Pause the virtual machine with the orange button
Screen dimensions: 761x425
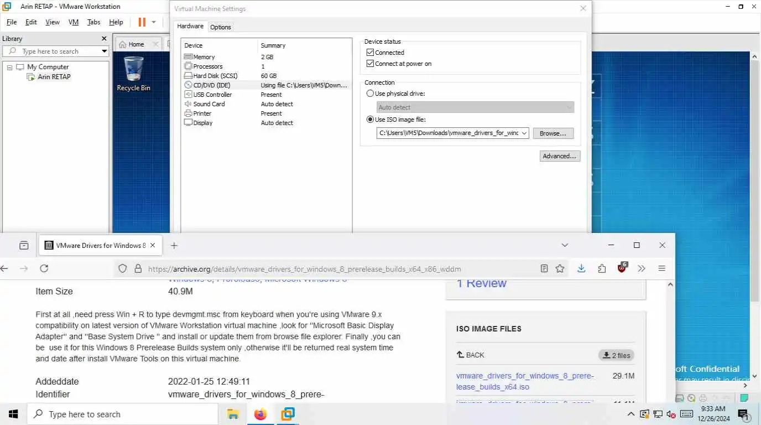tap(142, 22)
